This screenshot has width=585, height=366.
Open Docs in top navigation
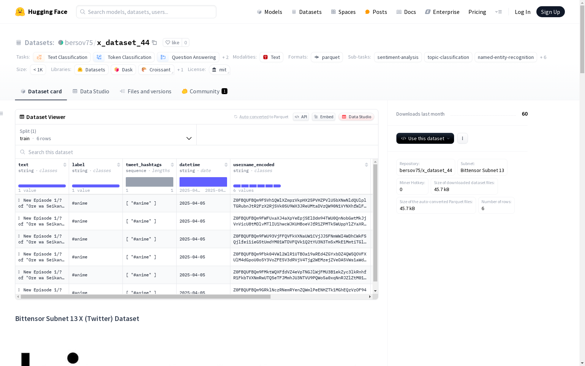(406, 12)
